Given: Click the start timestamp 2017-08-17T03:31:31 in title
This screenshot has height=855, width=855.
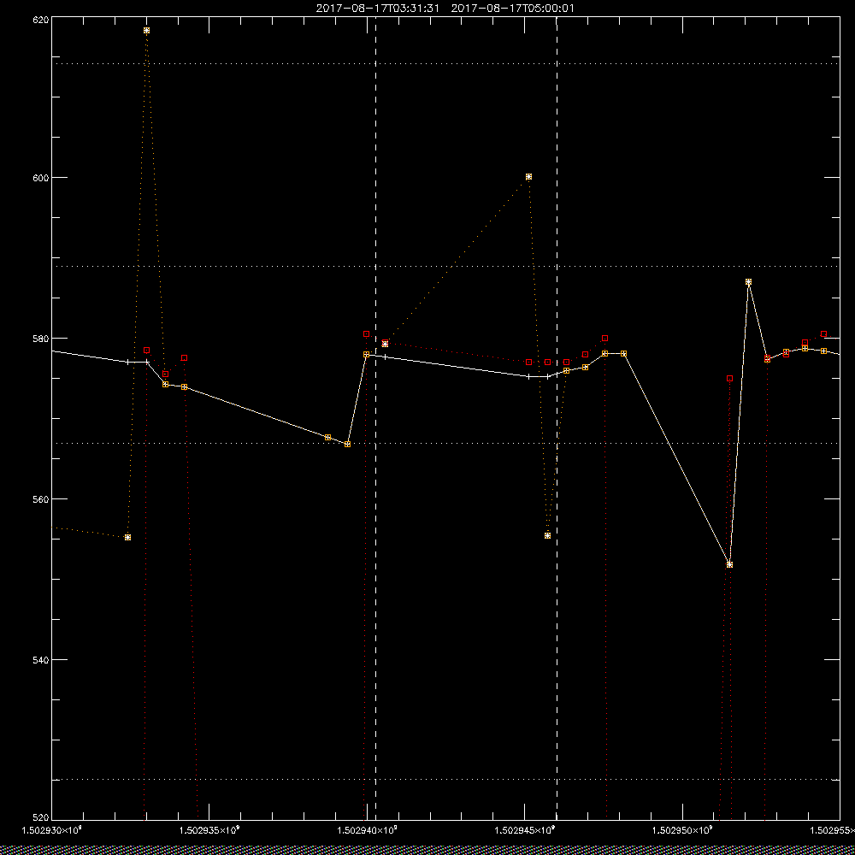Looking at the screenshot, I should 377,9.
